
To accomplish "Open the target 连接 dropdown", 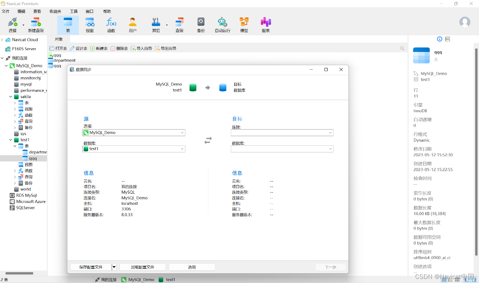I will point(282,133).
